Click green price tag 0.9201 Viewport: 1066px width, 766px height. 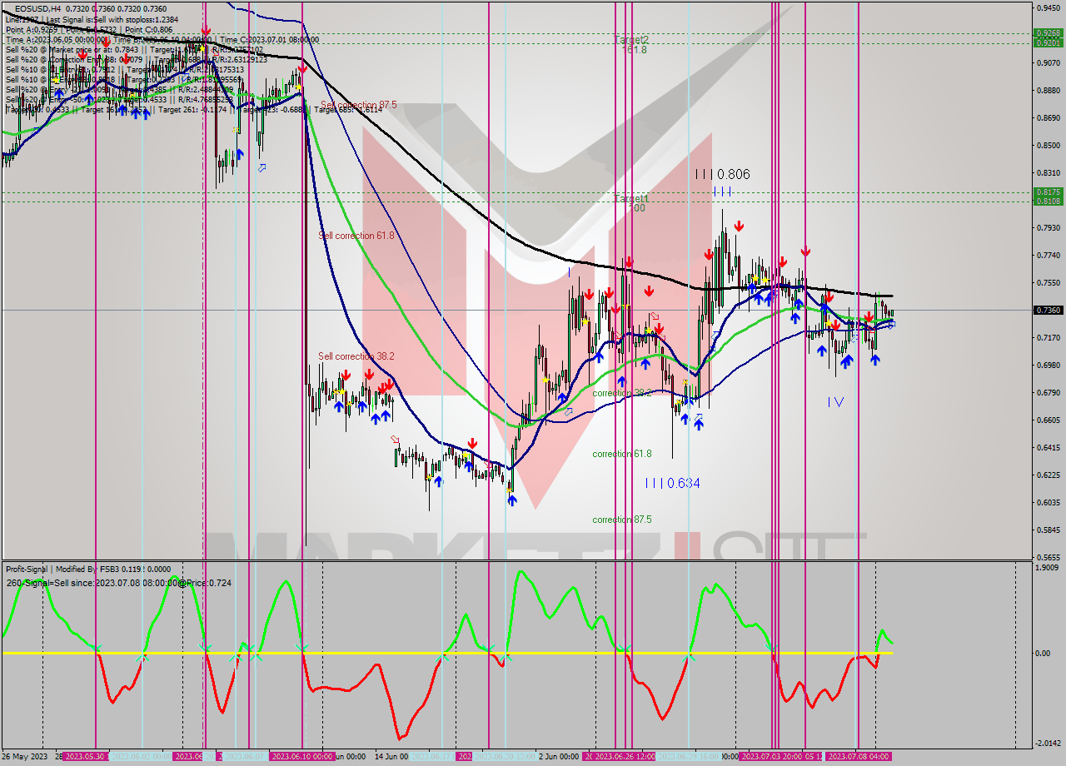[x=1049, y=42]
